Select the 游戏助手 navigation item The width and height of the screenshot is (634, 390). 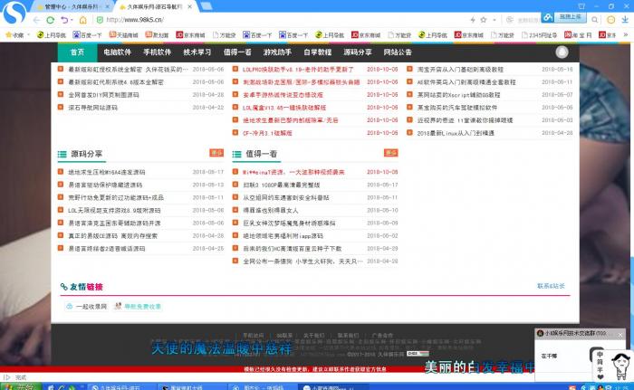click(x=277, y=52)
